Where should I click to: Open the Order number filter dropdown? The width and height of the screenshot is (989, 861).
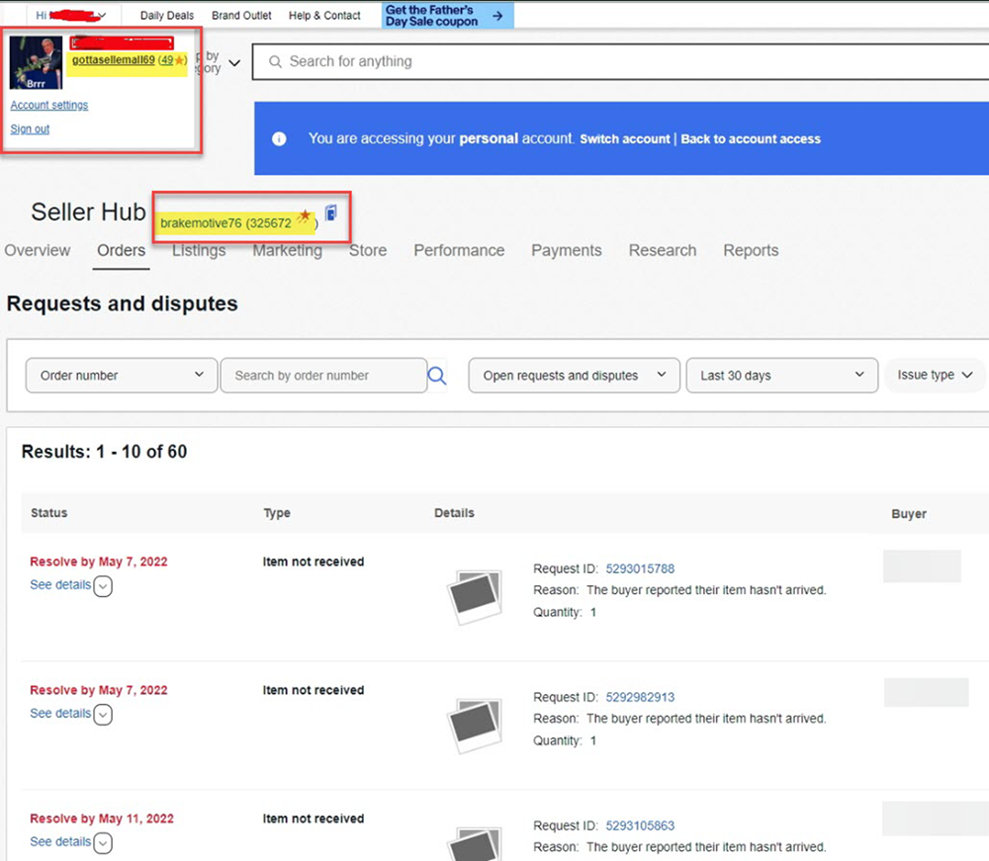tap(121, 376)
